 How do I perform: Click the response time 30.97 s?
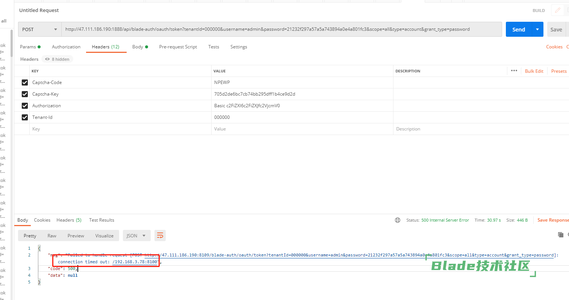[494, 220]
